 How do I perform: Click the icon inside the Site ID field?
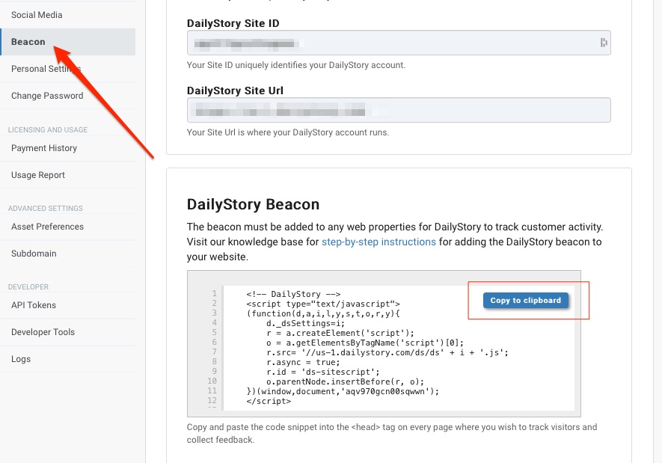604,42
